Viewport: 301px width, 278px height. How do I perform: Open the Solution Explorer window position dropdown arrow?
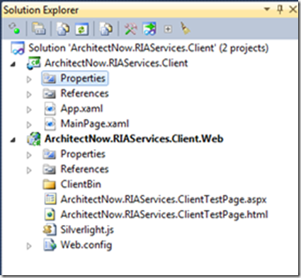(x=267, y=9)
